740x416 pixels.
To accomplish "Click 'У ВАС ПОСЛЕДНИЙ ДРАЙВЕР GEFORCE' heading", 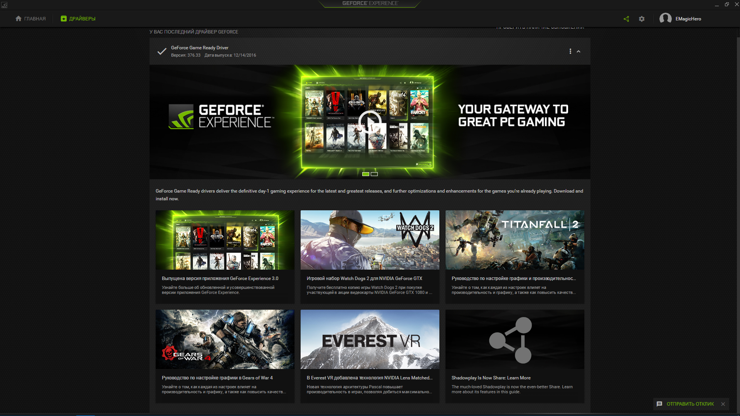I will point(194,32).
